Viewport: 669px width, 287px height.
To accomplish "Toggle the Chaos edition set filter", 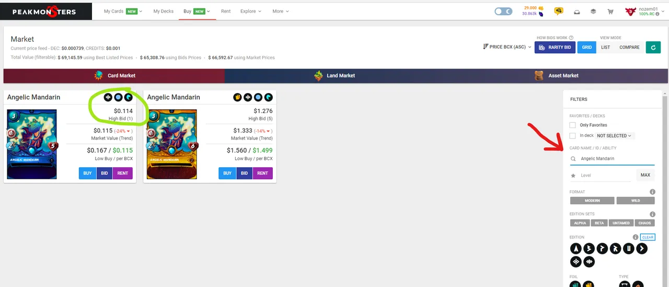I will pyautogui.click(x=644, y=223).
